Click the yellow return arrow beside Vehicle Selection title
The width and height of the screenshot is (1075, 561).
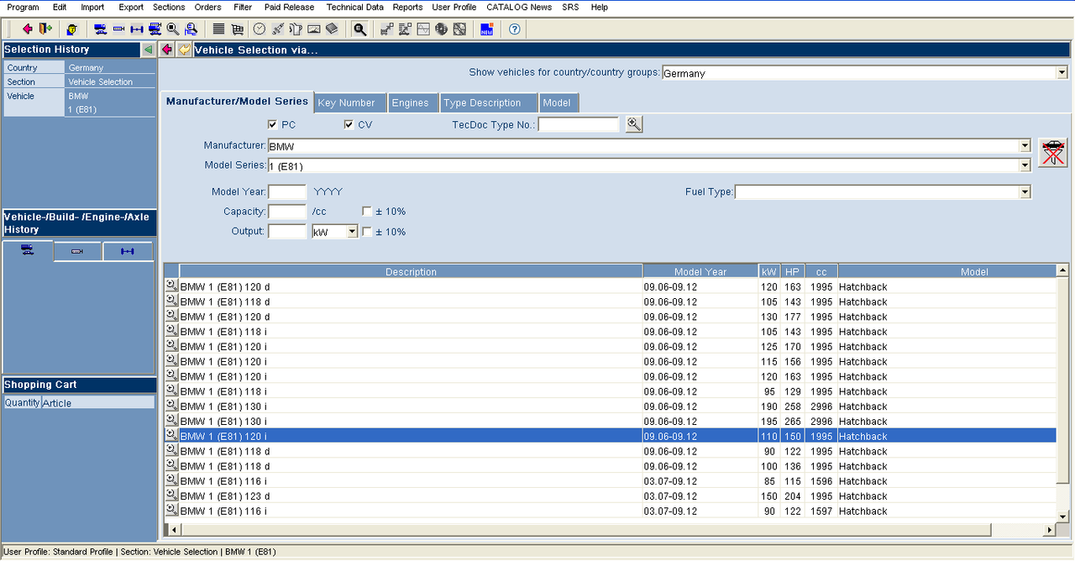click(x=184, y=50)
